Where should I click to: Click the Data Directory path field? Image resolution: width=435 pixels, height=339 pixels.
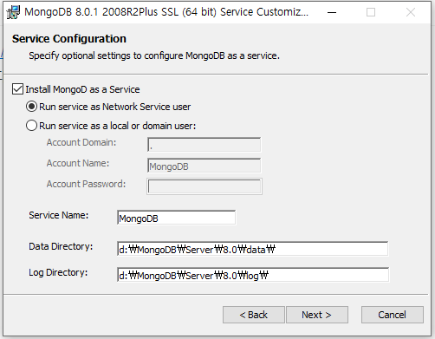coord(252,249)
